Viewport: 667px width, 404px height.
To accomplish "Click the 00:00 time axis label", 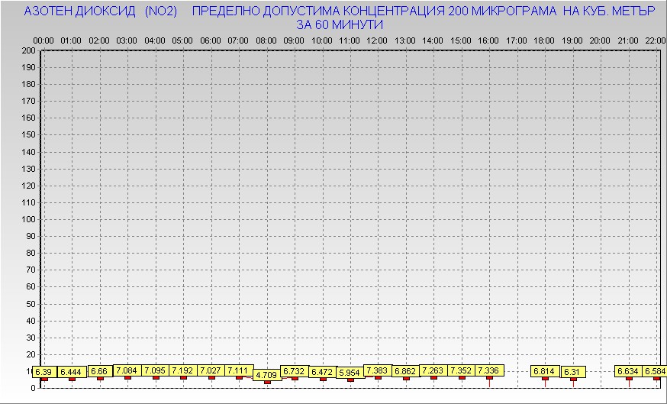I will [43, 40].
